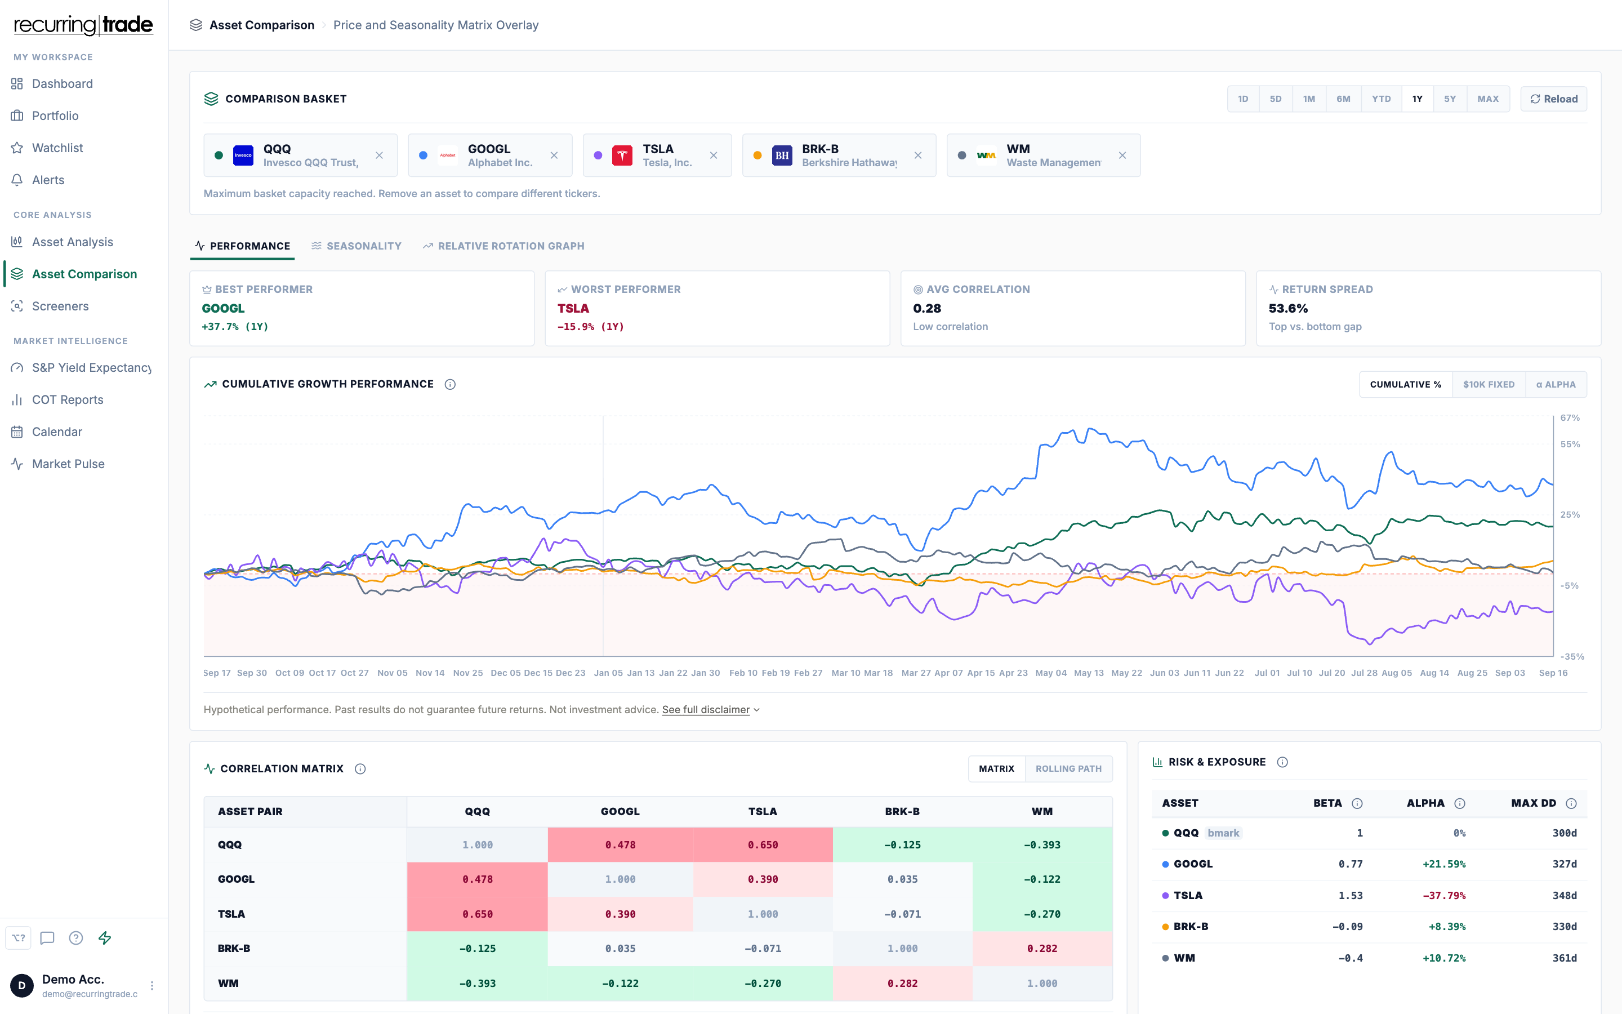
Task: Switch chart to CUMULATIVE % mode
Action: pyautogui.click(x=1406, y=384)
